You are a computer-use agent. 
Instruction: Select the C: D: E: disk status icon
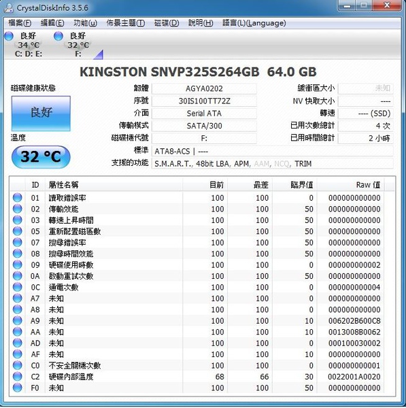(x=9, y=36)
